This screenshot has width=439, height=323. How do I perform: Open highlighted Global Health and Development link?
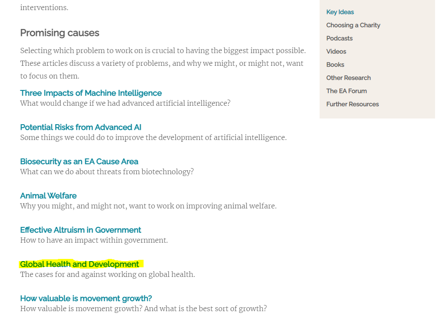[x=79, y=264]
